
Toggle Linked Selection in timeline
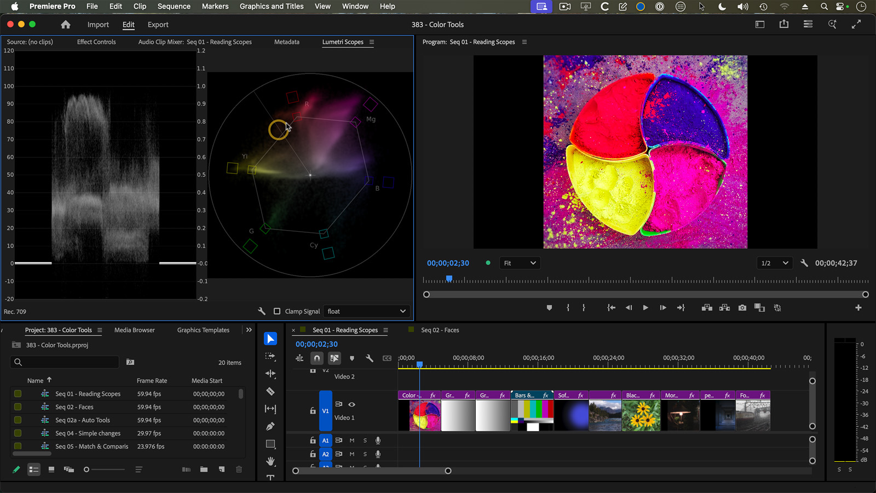pos(335,358)
